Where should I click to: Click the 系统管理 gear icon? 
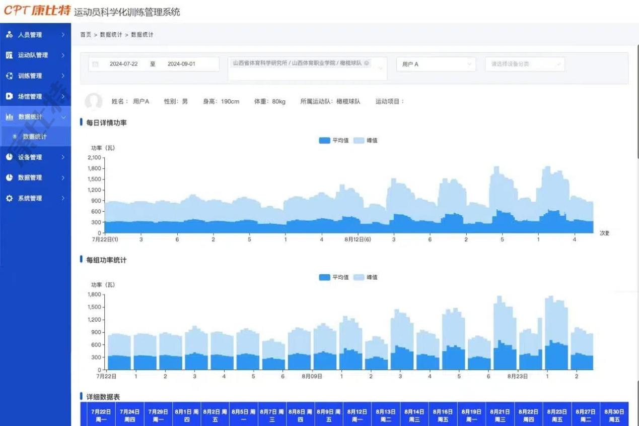point(9,198)
